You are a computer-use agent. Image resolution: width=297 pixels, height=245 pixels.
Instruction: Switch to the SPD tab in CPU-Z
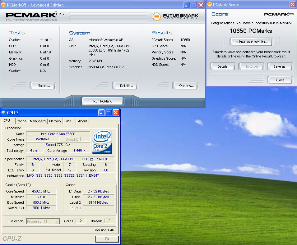[x=68, y=121]
